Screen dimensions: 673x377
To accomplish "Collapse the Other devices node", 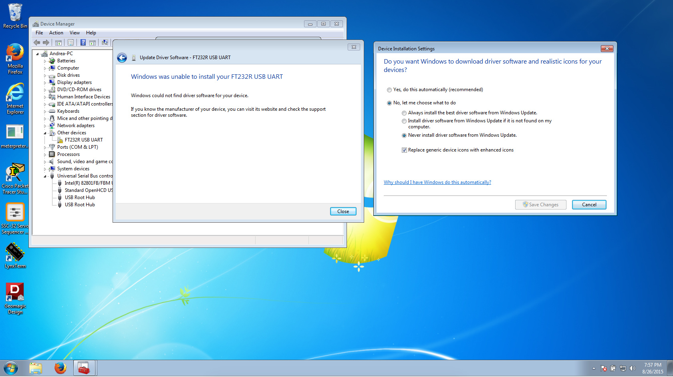I will 45,133.
